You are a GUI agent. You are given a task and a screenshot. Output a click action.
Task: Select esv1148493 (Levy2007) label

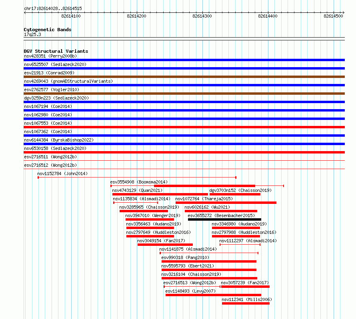190,291
